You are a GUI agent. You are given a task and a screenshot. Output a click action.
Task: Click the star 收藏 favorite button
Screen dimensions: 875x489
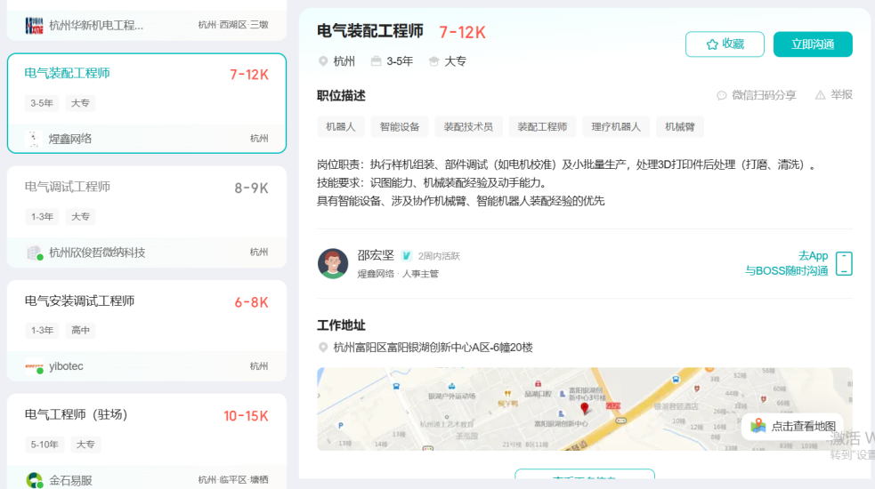click(x=725, y=44)
